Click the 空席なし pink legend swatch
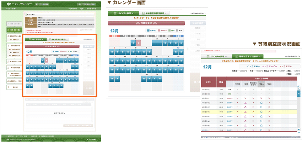The image size is (302, 143). [x=159, y=30]
